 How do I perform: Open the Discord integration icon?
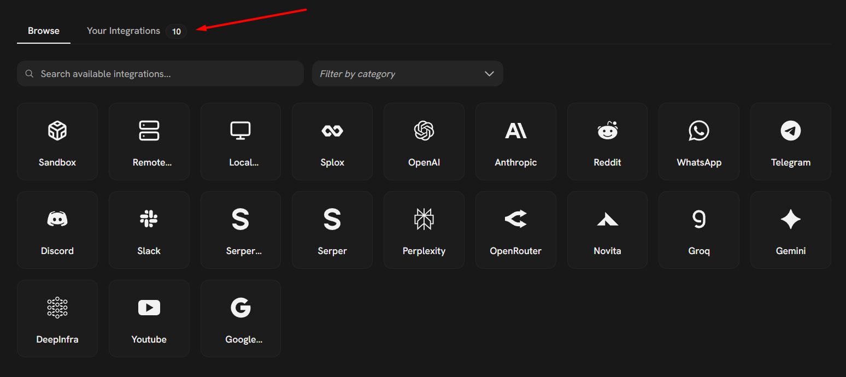57,220
